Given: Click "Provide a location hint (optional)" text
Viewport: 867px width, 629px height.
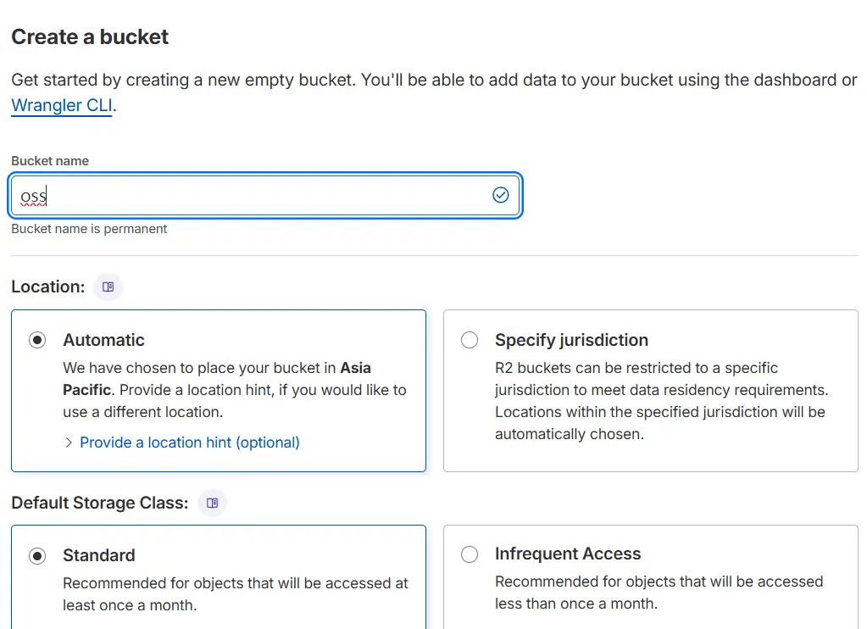Looking at the screenshot, I should coord(190,443).
